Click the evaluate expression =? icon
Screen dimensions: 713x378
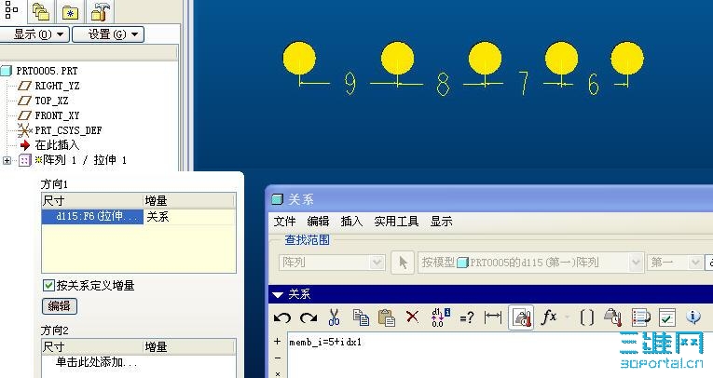point(467,317)
